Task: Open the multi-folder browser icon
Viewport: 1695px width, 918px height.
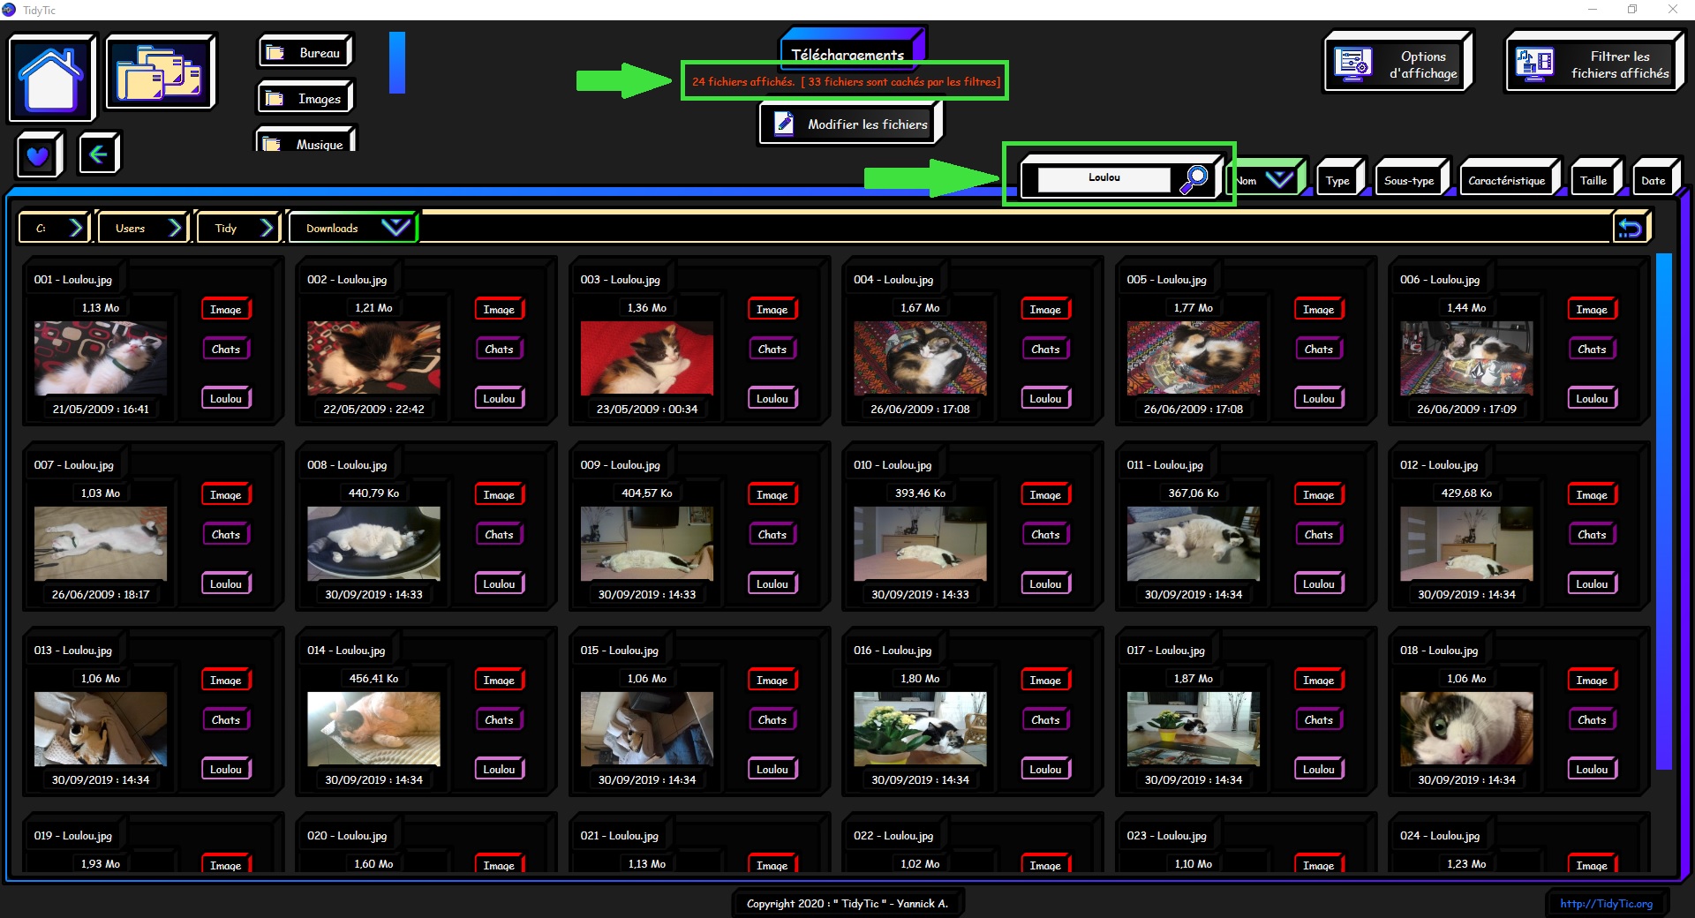Action: [160, 72]
